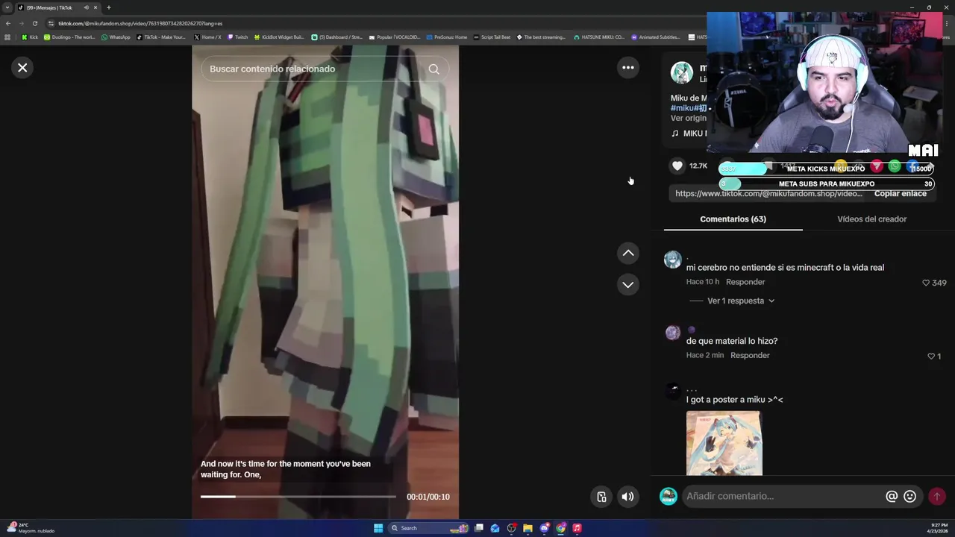
Task: Open the WhatsApp bookmark
Action: [116, 37]
